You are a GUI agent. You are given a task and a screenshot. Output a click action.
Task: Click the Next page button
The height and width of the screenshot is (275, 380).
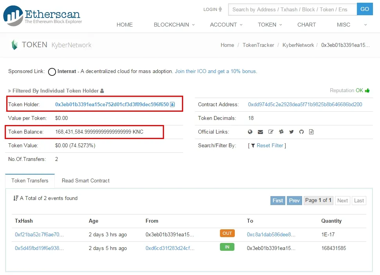pyautogui.click(x=342, y=200)
